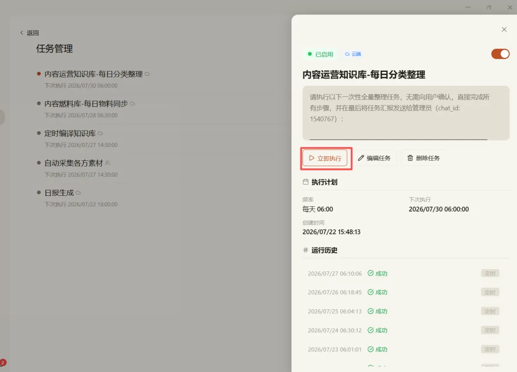Click 定时 tag on 07/25 run
Image resolution: width=517 pixels, height=372 pixels.
(490, 311)
